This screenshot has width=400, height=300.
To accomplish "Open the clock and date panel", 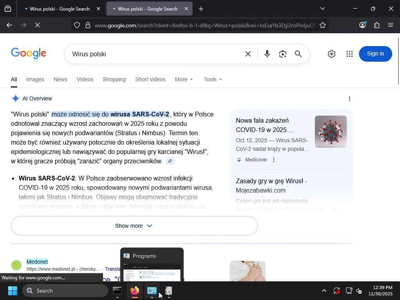I will (x=380, y=291).
